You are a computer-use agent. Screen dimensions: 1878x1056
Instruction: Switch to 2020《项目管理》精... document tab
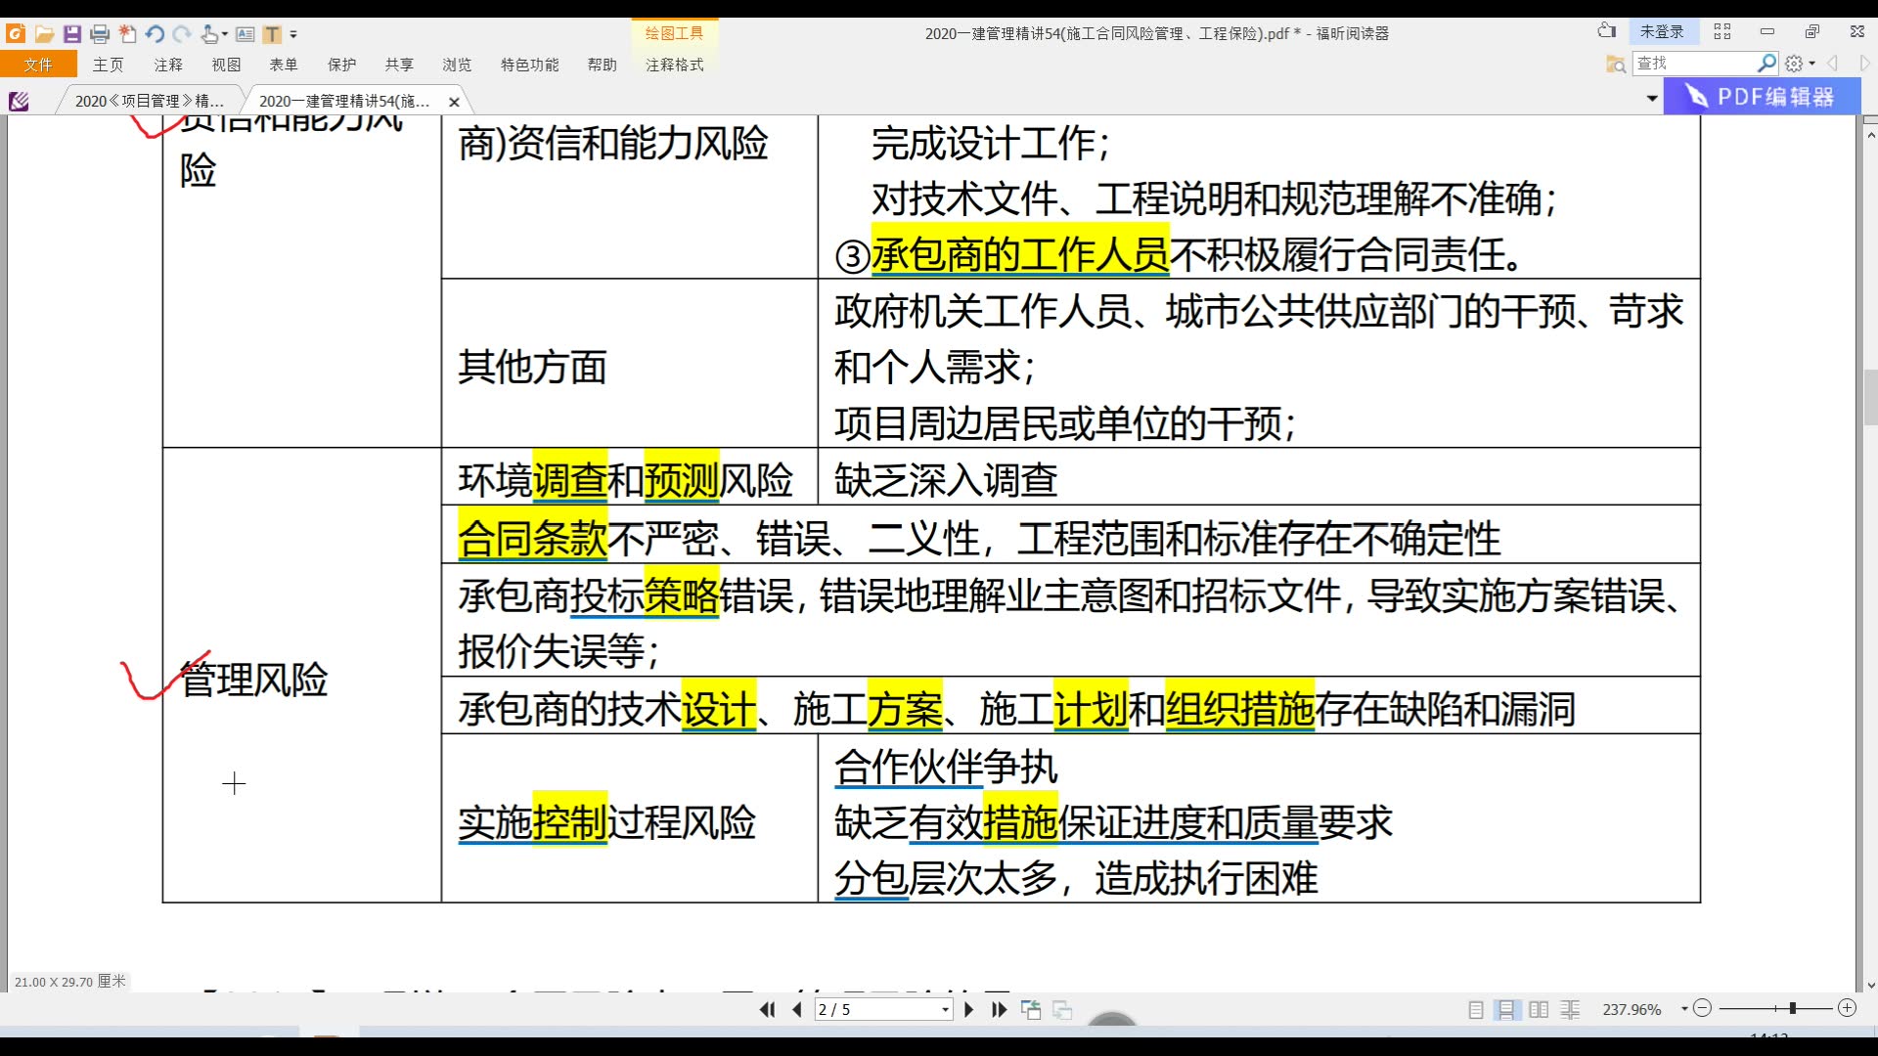pyautogui.click(x=150, y=101)
